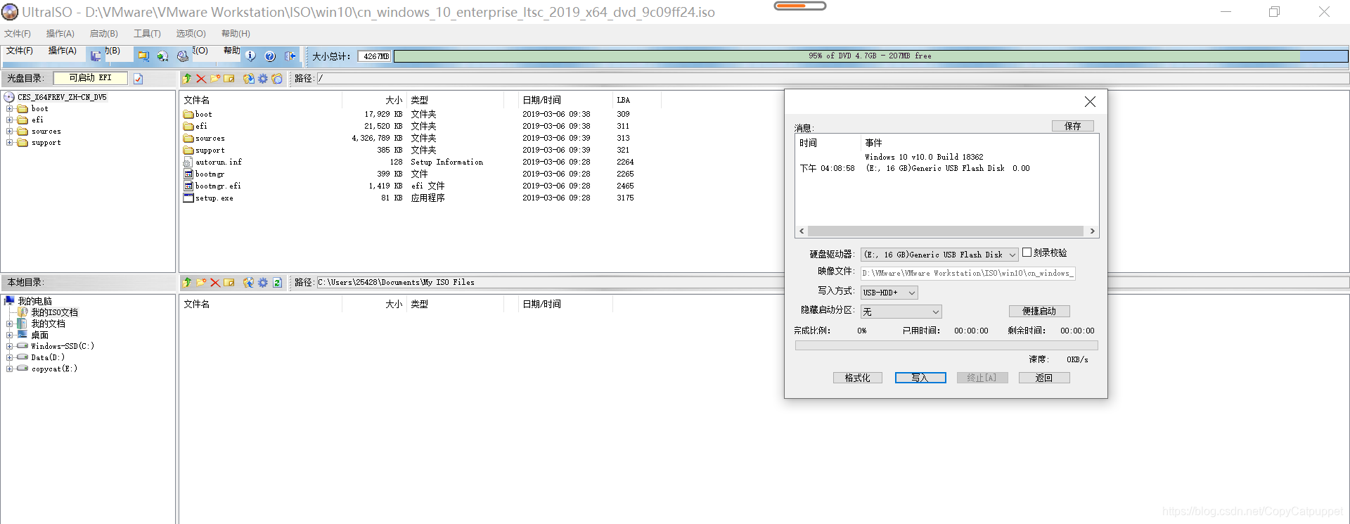Screen dimensions: 1350x524
Task: Create a new folder in the disc directory
Action: click(x=215, y=79)
